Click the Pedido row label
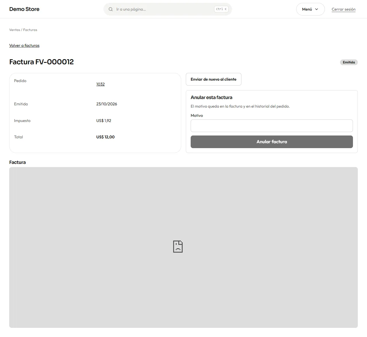This screenshot has width=367, height=337. pos(20,81)
